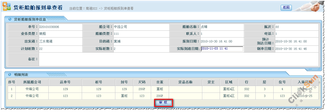Image resolution: width=327 pixels, height=112 pixels.
Task: Select row 1 by its 序号 cell
Action: click(x=12, y=89)
